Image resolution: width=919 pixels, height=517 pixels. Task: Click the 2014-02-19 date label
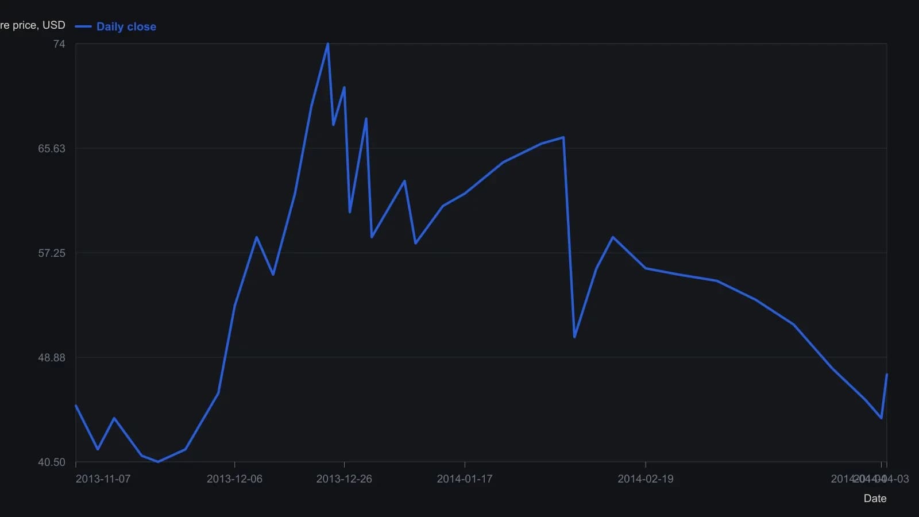[x=646, y=479]
